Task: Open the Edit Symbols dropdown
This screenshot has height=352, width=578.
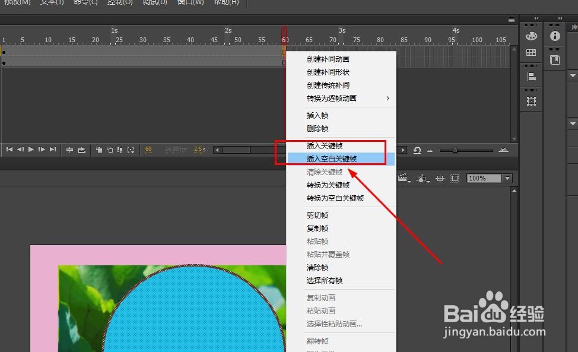Action: pos(423,179)
